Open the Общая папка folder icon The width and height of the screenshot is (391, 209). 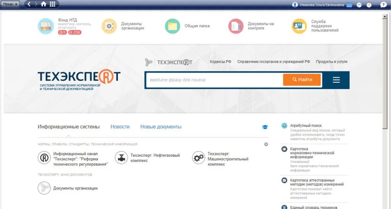173,26
